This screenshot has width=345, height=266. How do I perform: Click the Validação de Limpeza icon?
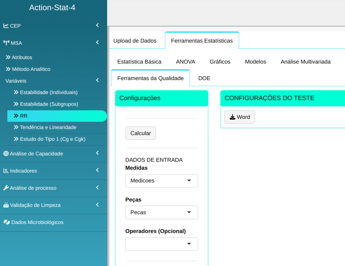click(x=6, y=205)
